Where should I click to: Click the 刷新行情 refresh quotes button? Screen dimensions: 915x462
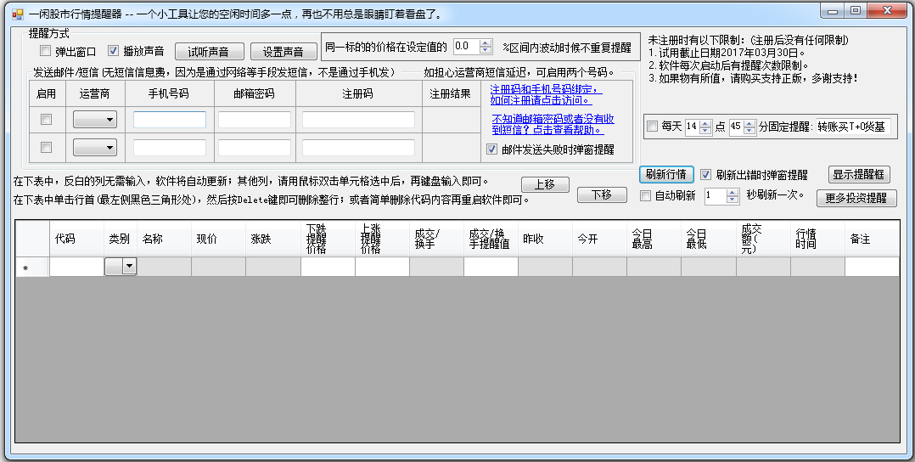tap(665, 174)
